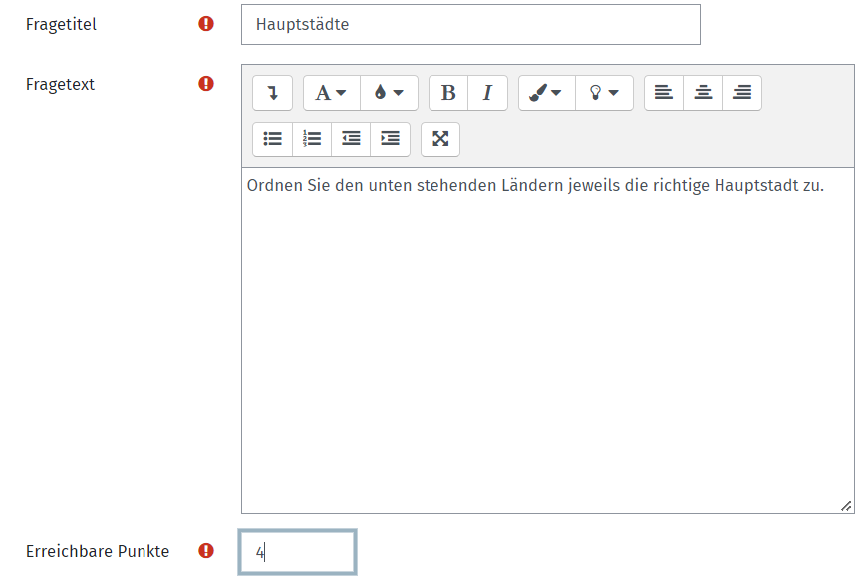The width and height of the screenshot is (862, 582).
Task: Open the paintbrush styles dropdown
Action: pyautogui.click(x=547, y=93)
